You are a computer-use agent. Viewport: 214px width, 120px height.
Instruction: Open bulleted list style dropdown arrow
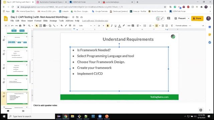[159, 26]
